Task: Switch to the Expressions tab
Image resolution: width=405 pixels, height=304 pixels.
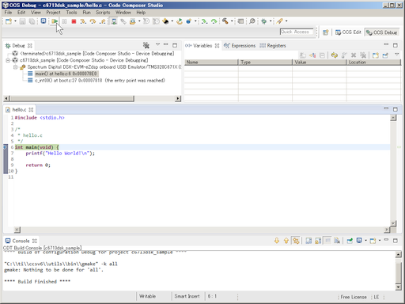Action: [240, 46]
